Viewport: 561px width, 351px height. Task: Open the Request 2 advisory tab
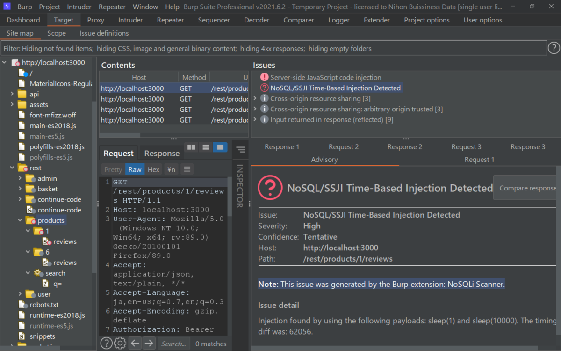pos(344,146)
